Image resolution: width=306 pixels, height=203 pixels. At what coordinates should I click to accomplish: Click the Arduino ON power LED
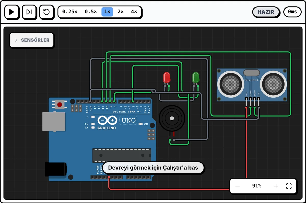pyautogui.click(x=141, y=124)
